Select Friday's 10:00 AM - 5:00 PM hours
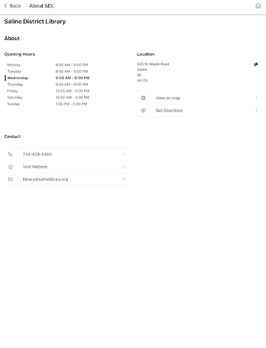This screenshot has height=348, width=266. 73,91
